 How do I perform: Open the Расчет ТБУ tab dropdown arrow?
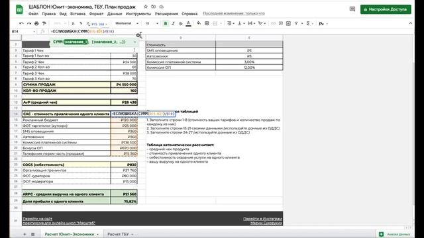[x=132, y=234]
